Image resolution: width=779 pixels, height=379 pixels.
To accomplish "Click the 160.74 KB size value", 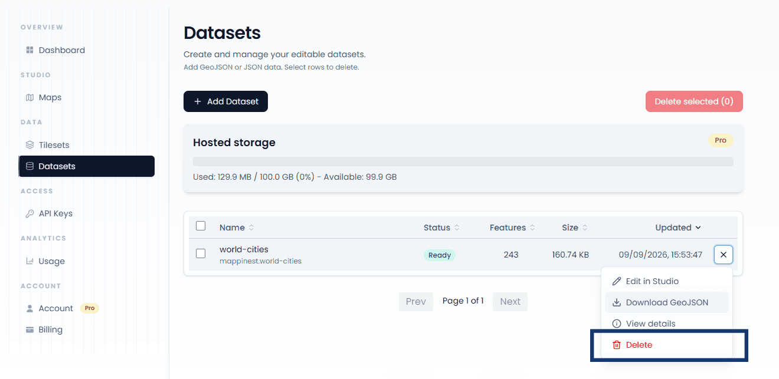I will [x=571, y=255].
